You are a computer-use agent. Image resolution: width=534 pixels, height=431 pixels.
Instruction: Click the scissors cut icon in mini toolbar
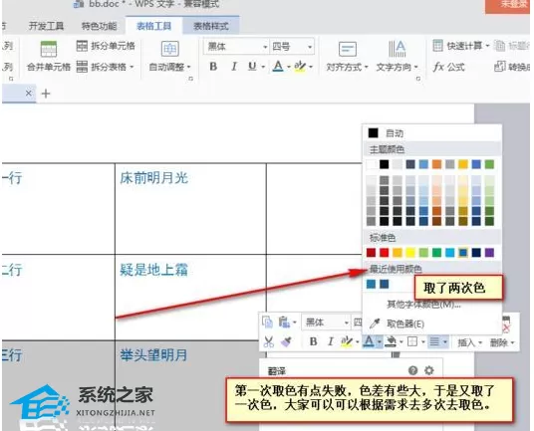268,341
